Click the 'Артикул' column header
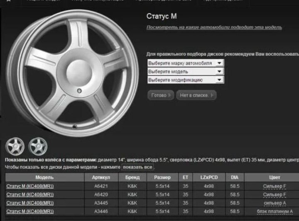The image size is (299, 221). 103,177
